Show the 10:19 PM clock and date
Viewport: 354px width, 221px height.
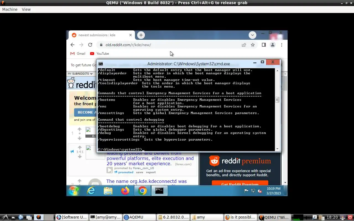[x=274, y=191]
